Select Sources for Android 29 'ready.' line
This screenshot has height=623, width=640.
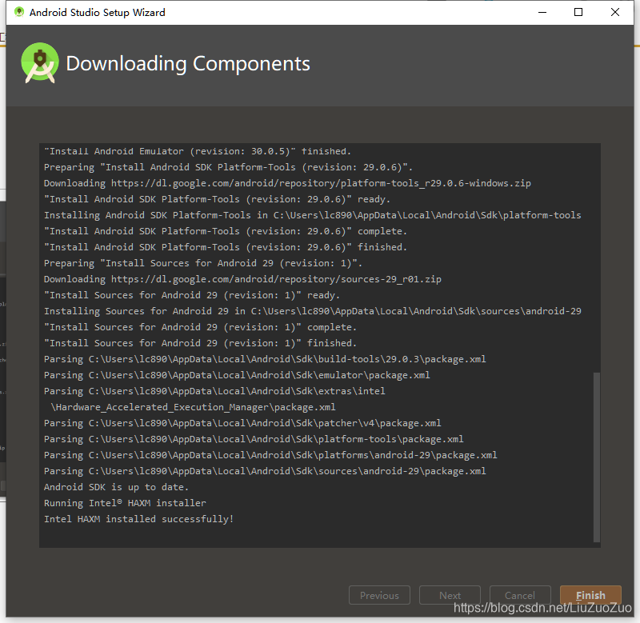click(x=192, y=295)
